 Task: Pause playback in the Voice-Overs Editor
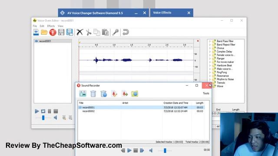pyautogui.click(x=50, y=111)
